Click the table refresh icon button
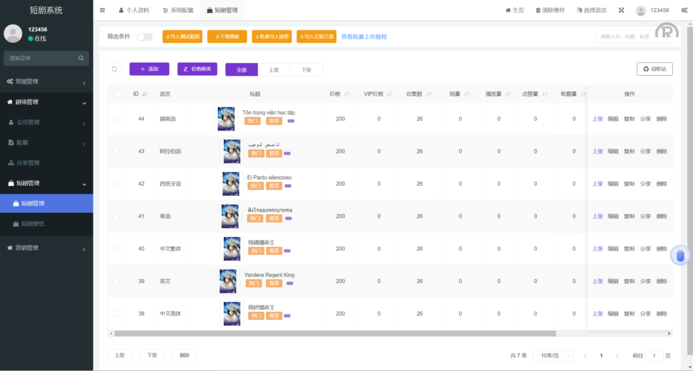 point(114,69)
